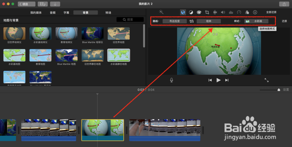Click the 搜索 search field

coord(130,19)
